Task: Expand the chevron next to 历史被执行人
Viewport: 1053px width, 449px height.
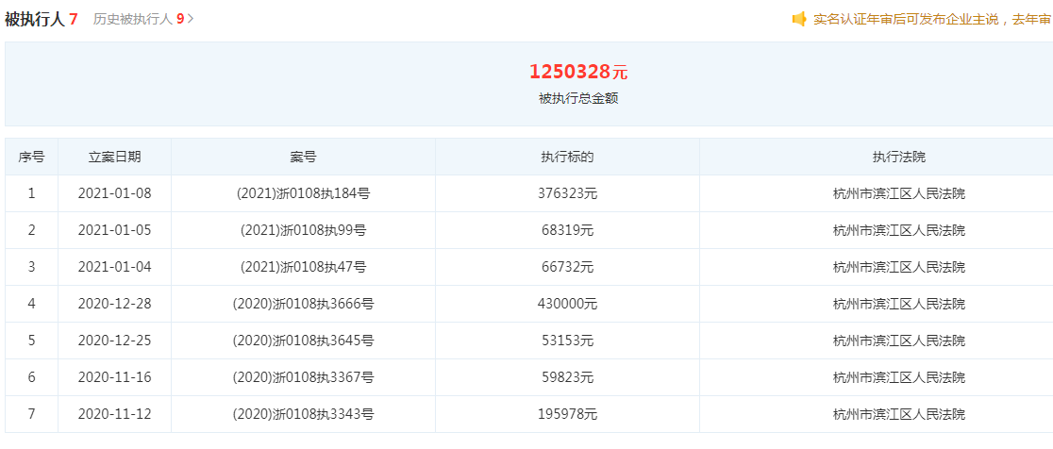Action: pyautogui.click(x=191, y=20)
